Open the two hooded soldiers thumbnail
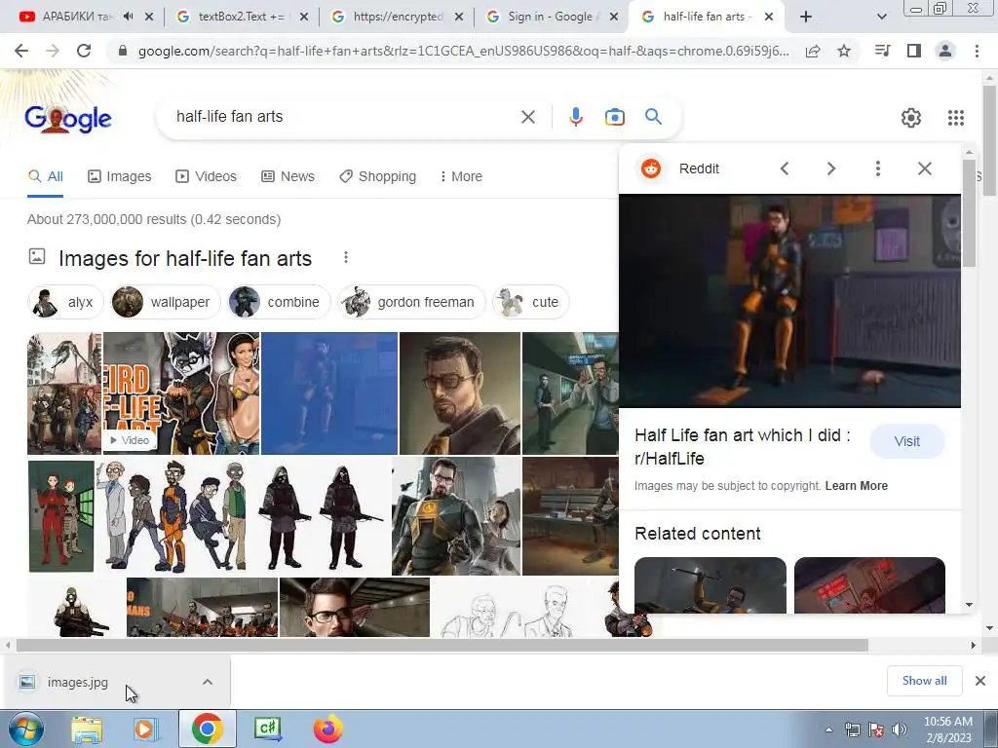This screenshot has width=998, height=748. (320, 516)
